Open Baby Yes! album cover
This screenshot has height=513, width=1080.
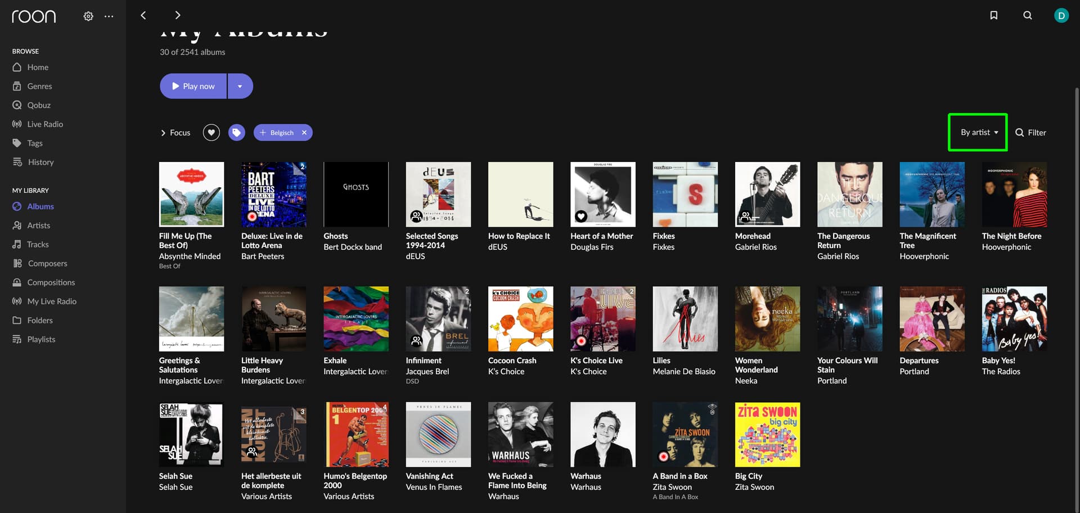pyautogui.click(x=1015, y=319)
